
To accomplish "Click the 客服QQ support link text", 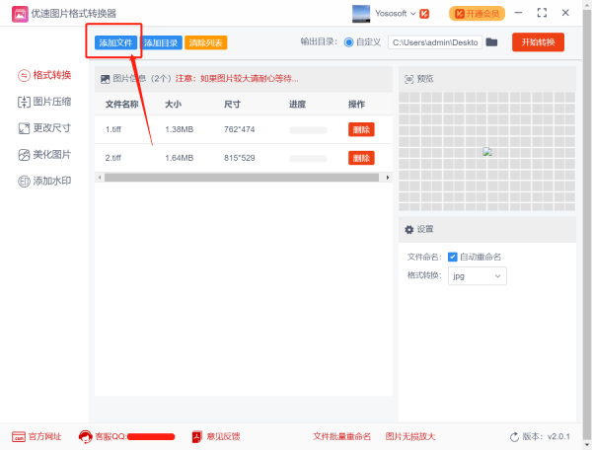I will click(111, 437).
